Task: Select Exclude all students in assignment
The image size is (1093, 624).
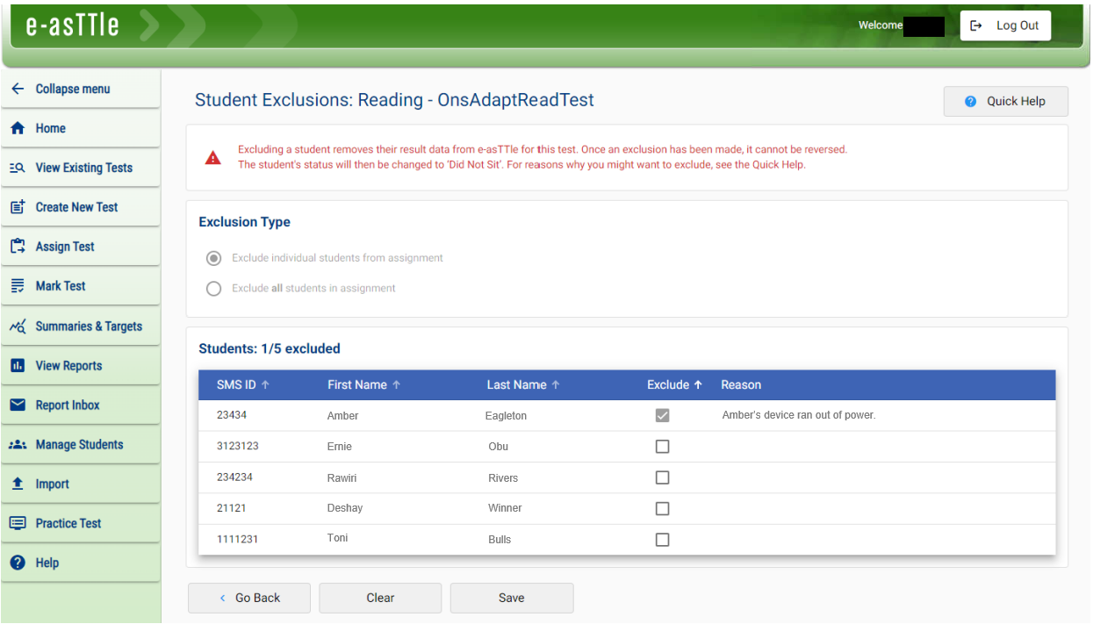Action: [x=213, y=288]
